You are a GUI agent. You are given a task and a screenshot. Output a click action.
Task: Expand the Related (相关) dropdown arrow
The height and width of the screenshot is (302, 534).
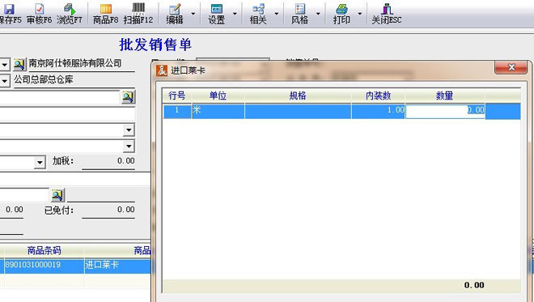276,14
